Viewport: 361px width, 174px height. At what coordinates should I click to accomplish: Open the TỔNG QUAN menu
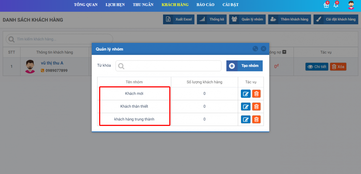pyautogui.click(x=86, y=5)
